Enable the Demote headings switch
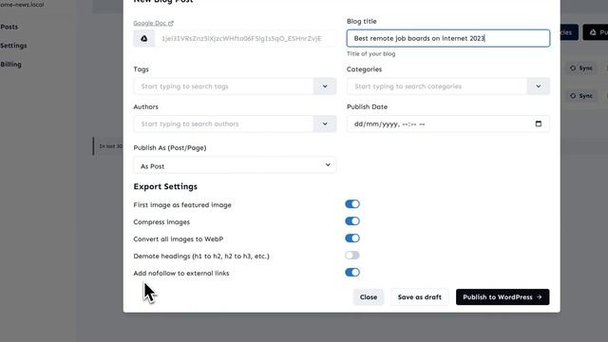 pyautogui.click(x=352, y=256)
